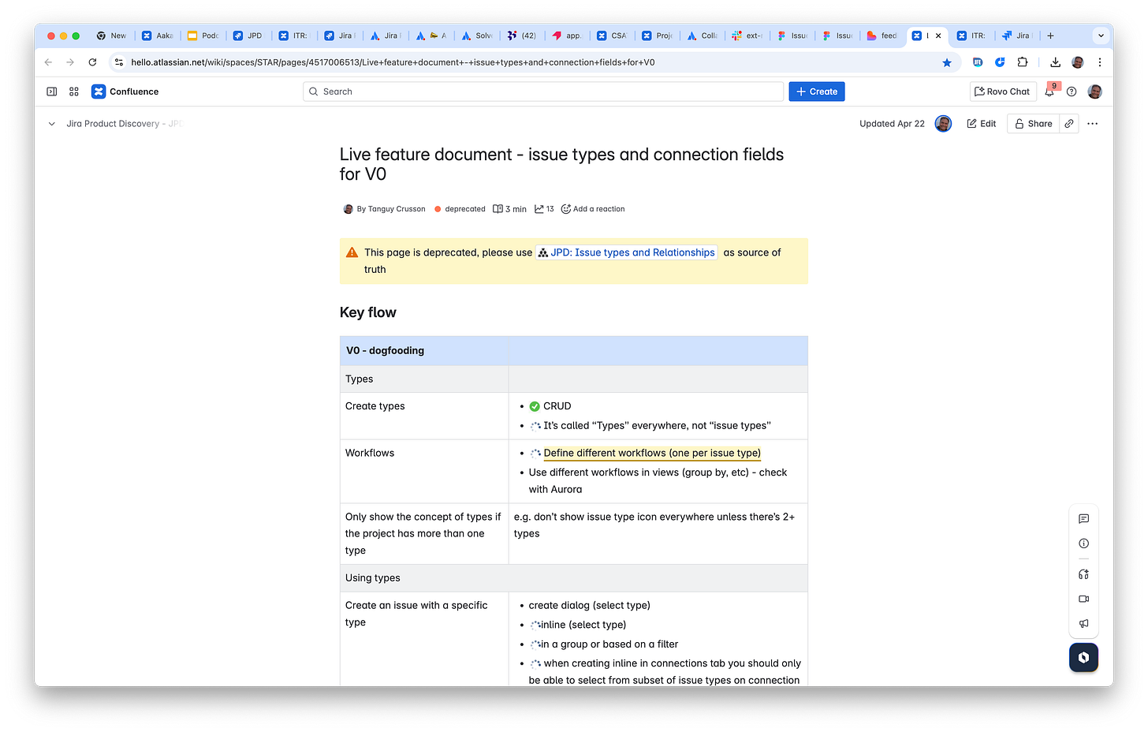
Task: Click the highlighted Define different workflows text
Action: (x=652, y=453)
